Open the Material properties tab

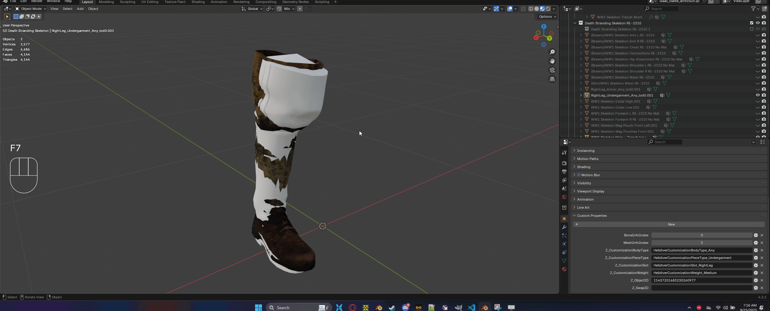pos(564,269)
